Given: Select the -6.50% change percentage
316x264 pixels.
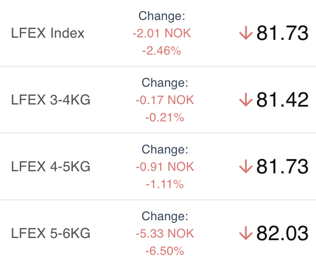Looking at the screenshot, I should 165,251.
